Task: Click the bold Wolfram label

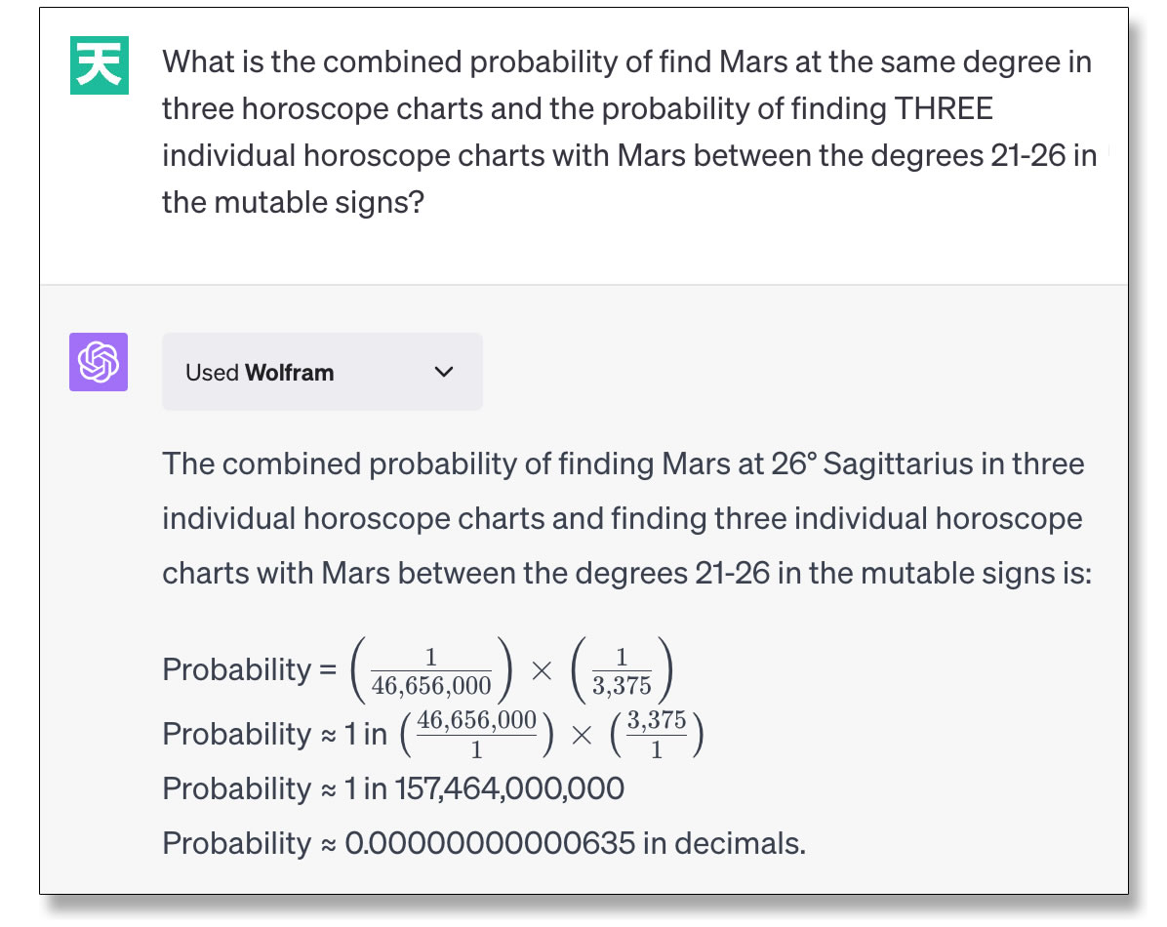Action: (x=290, y=373)
